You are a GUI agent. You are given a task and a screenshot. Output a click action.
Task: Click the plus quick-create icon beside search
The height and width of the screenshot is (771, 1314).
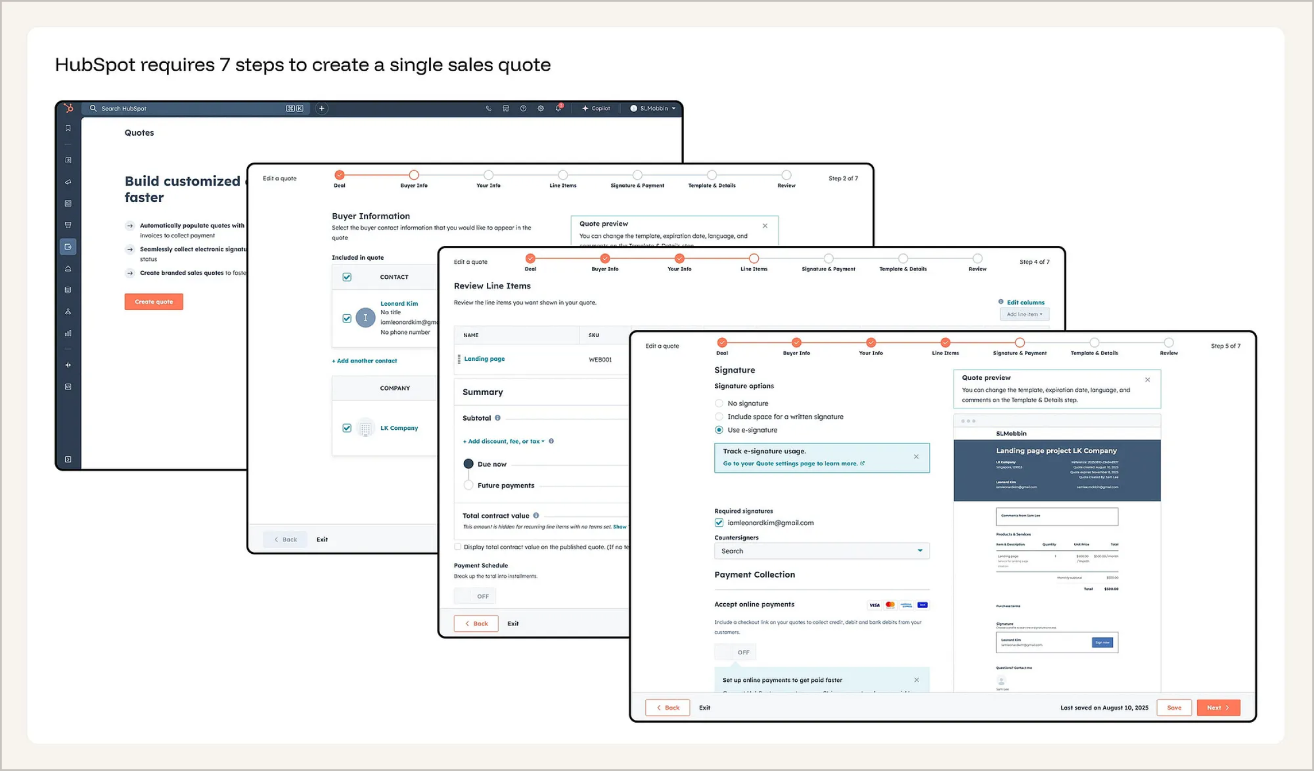pos(322,108)
